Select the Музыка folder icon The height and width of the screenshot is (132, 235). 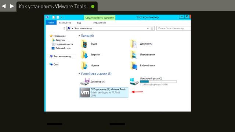point(84,66)
